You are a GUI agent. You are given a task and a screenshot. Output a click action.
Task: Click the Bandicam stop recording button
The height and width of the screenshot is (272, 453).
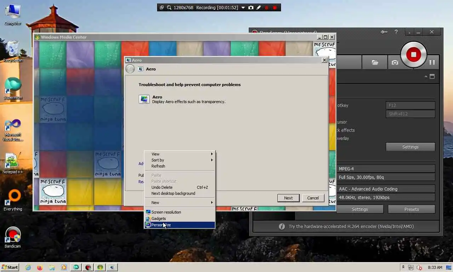click(413, 55)
